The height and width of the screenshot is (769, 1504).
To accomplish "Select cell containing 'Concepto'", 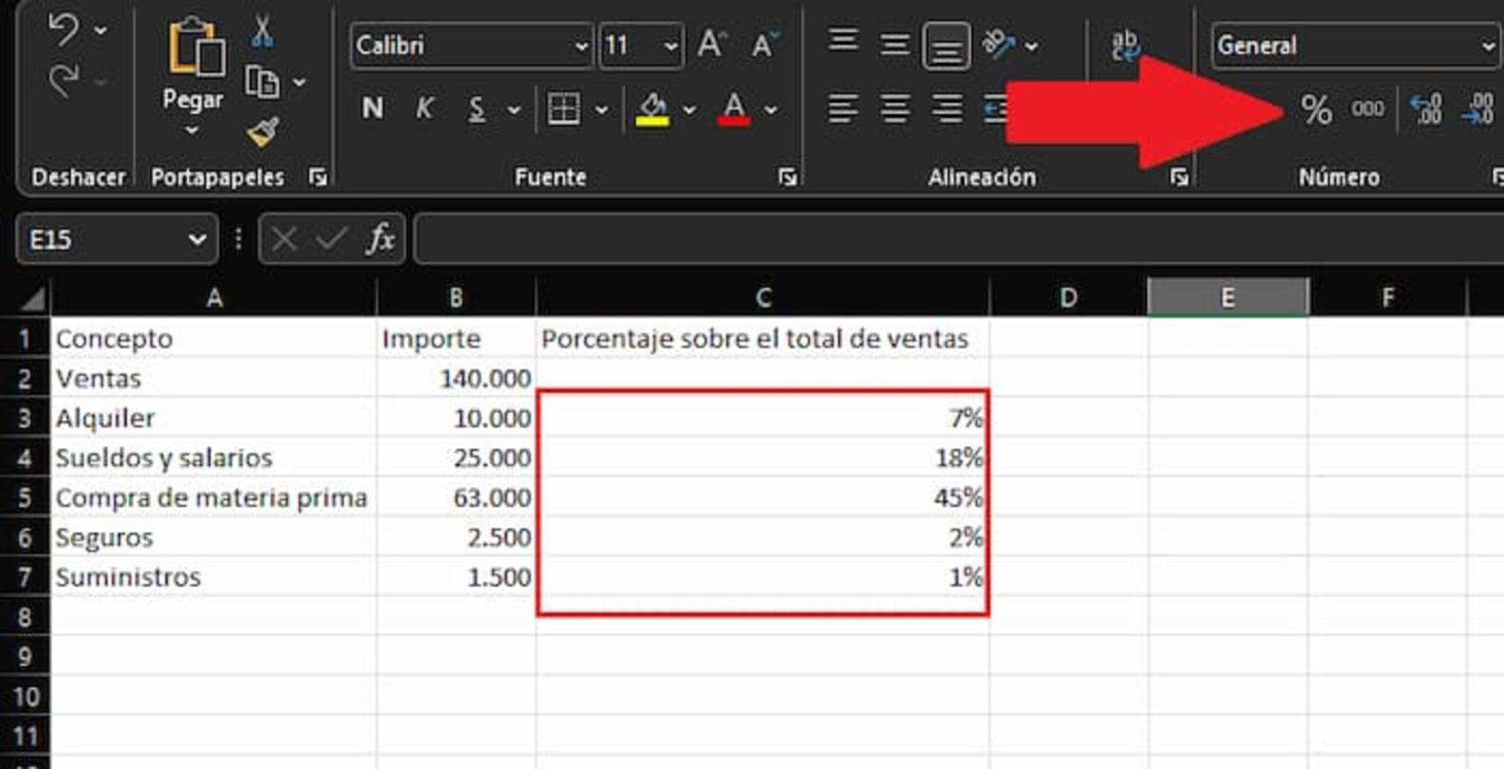I will 214,339.
